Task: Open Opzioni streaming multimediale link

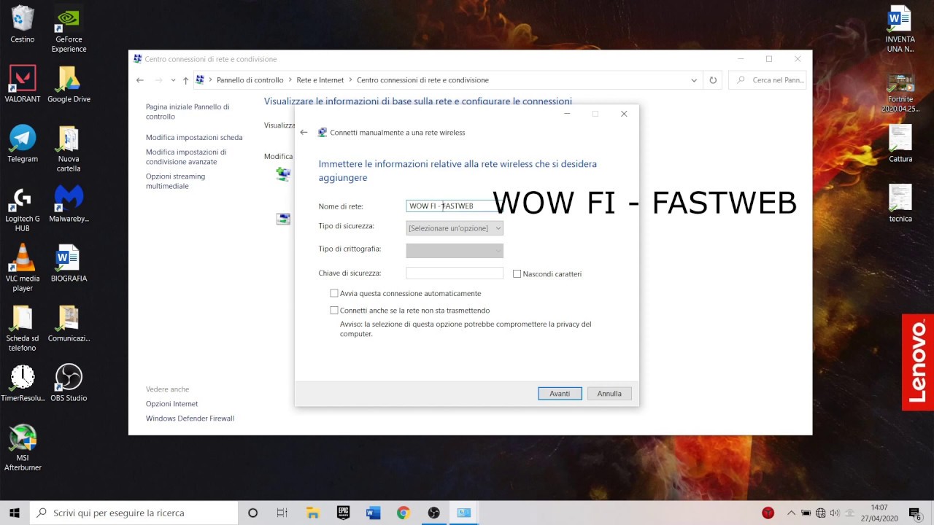Action: [x=175, y=181]
